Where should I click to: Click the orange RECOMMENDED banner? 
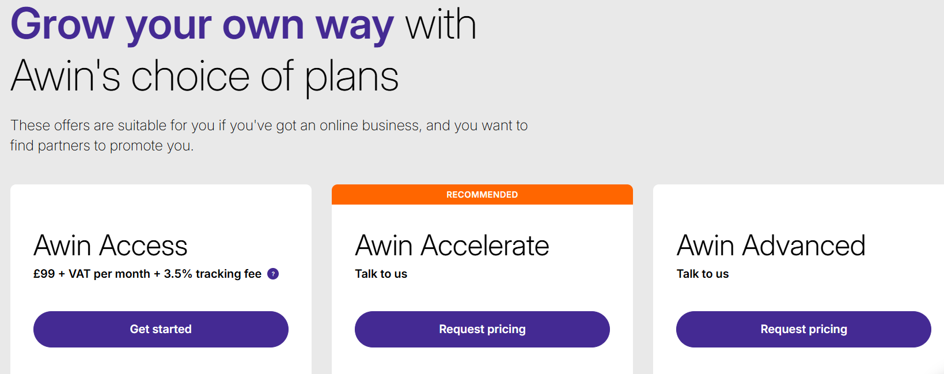(x=482, y=195)
